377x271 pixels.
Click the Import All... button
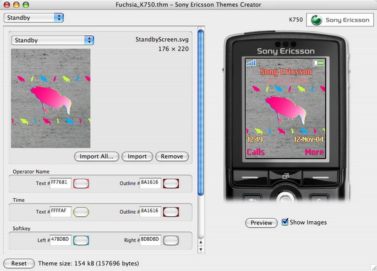pos(96,157)
